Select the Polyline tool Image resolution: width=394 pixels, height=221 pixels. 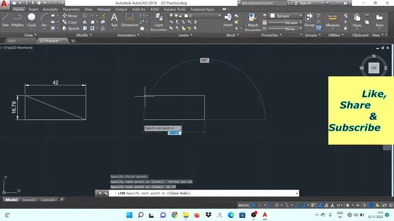[17, 20]
